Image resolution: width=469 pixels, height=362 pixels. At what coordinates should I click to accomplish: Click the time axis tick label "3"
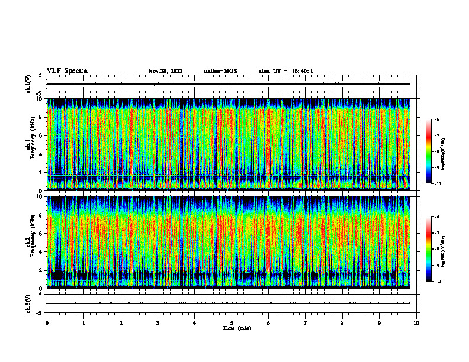point(158,323)
